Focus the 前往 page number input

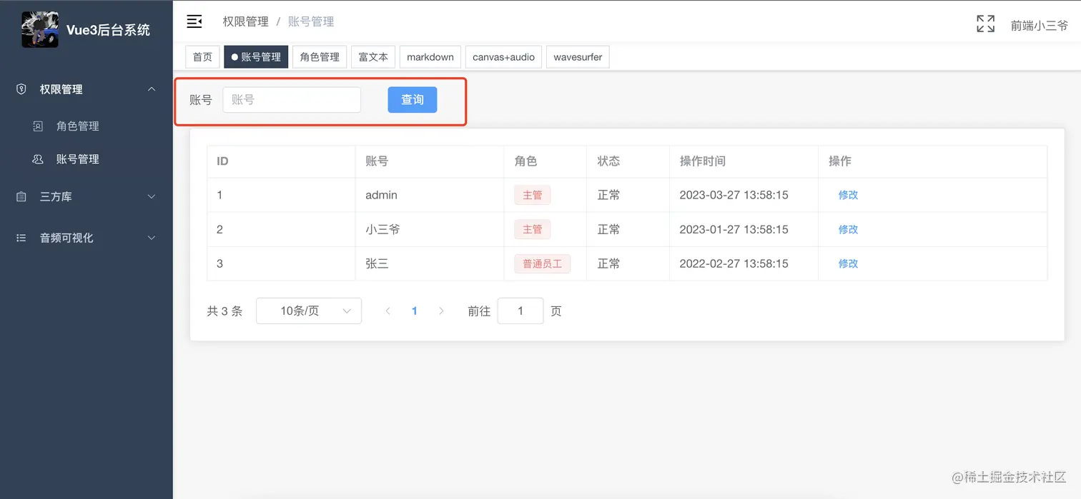click(x=520, y=311)
